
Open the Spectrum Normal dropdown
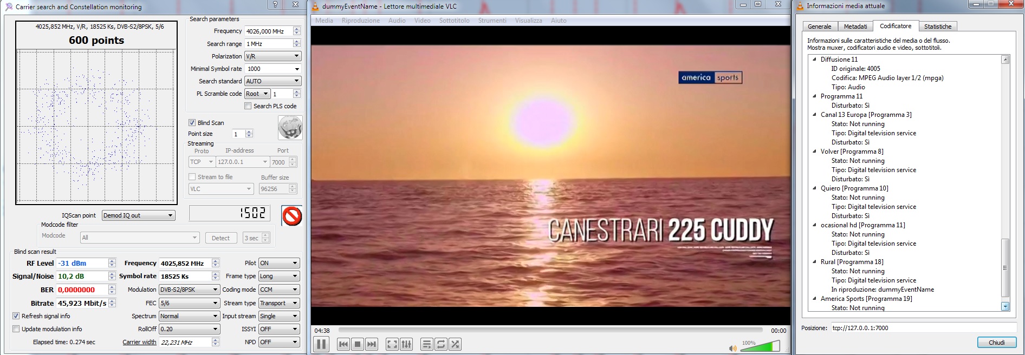(189, 316)
